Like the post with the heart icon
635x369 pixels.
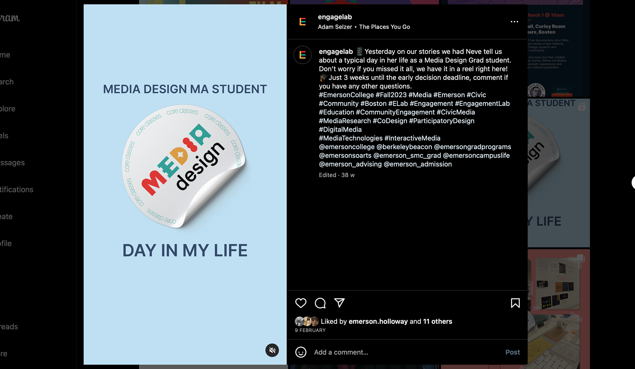[301, 303]
